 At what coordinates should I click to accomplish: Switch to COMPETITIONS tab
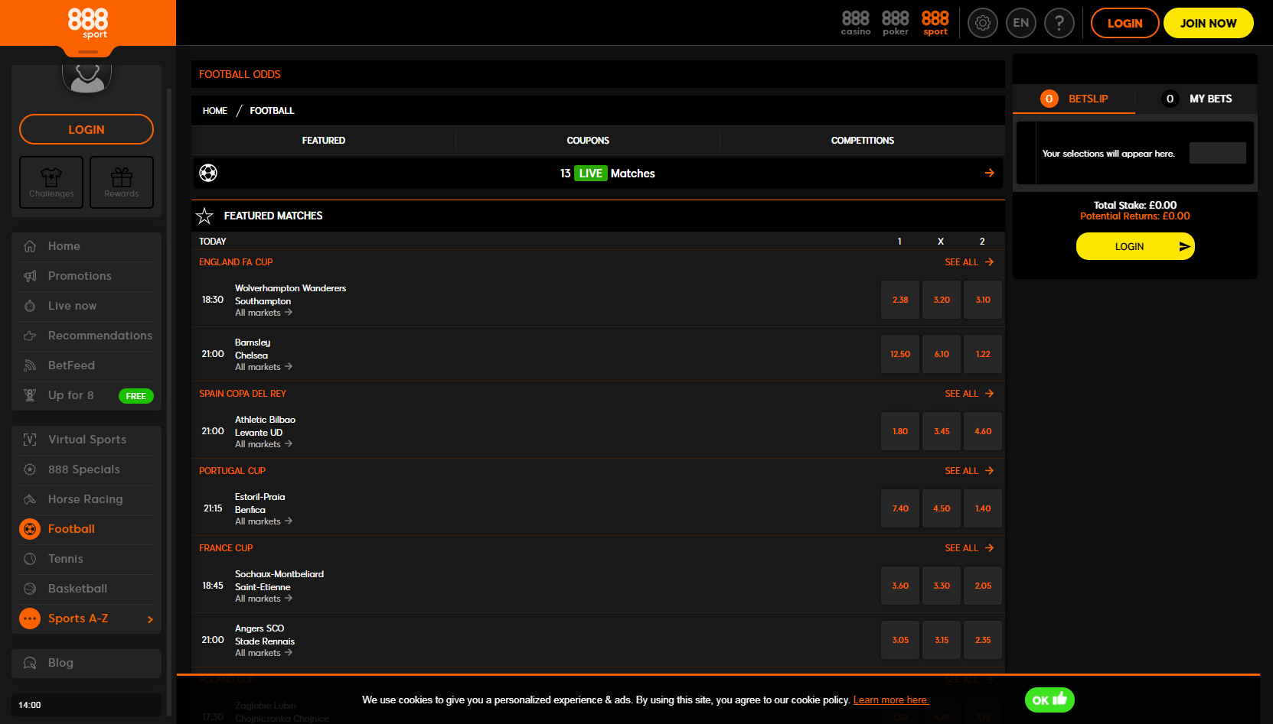point(863,141)
